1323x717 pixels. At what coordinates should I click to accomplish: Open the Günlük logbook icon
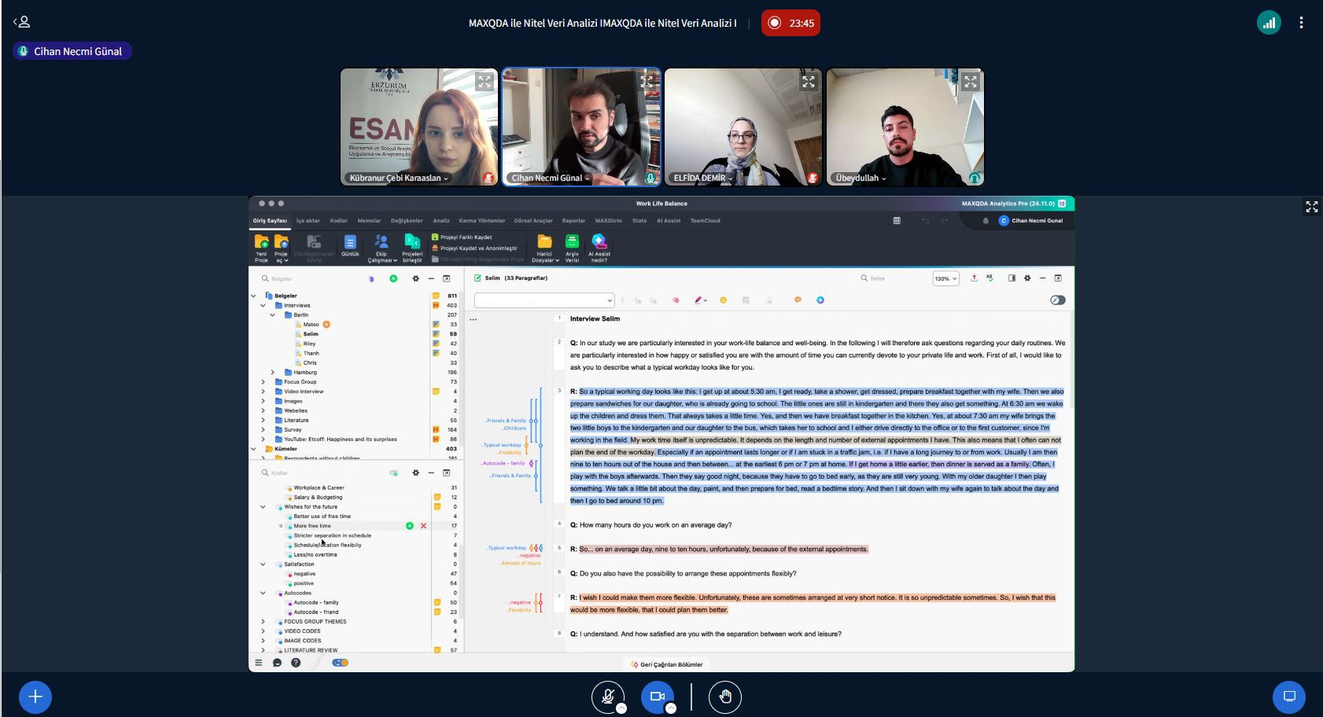click(350, 245)
